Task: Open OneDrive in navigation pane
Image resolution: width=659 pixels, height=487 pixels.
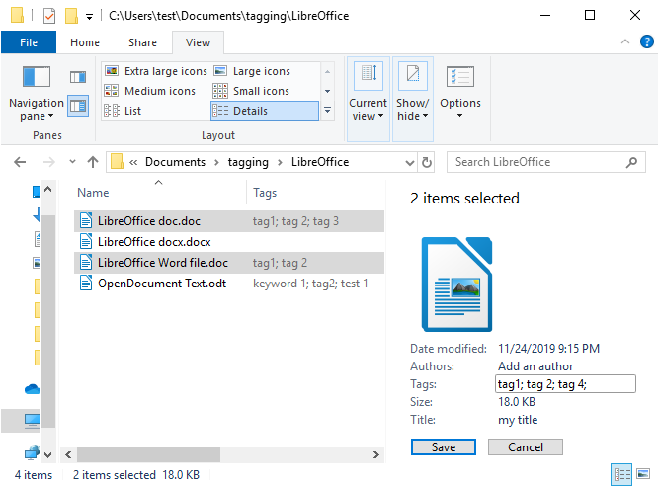Action: tap(32, 389)
